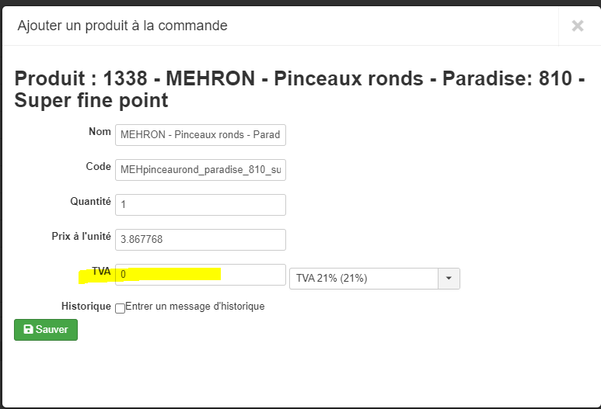Select the Quantité input box
The image size is (601, 409).
tap(201, 205)
